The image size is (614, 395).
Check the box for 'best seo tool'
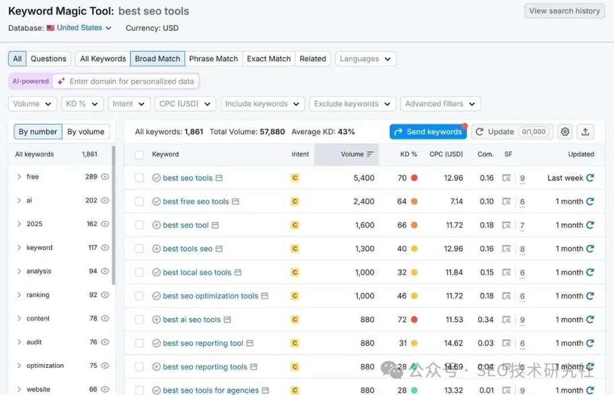point(139,225)
